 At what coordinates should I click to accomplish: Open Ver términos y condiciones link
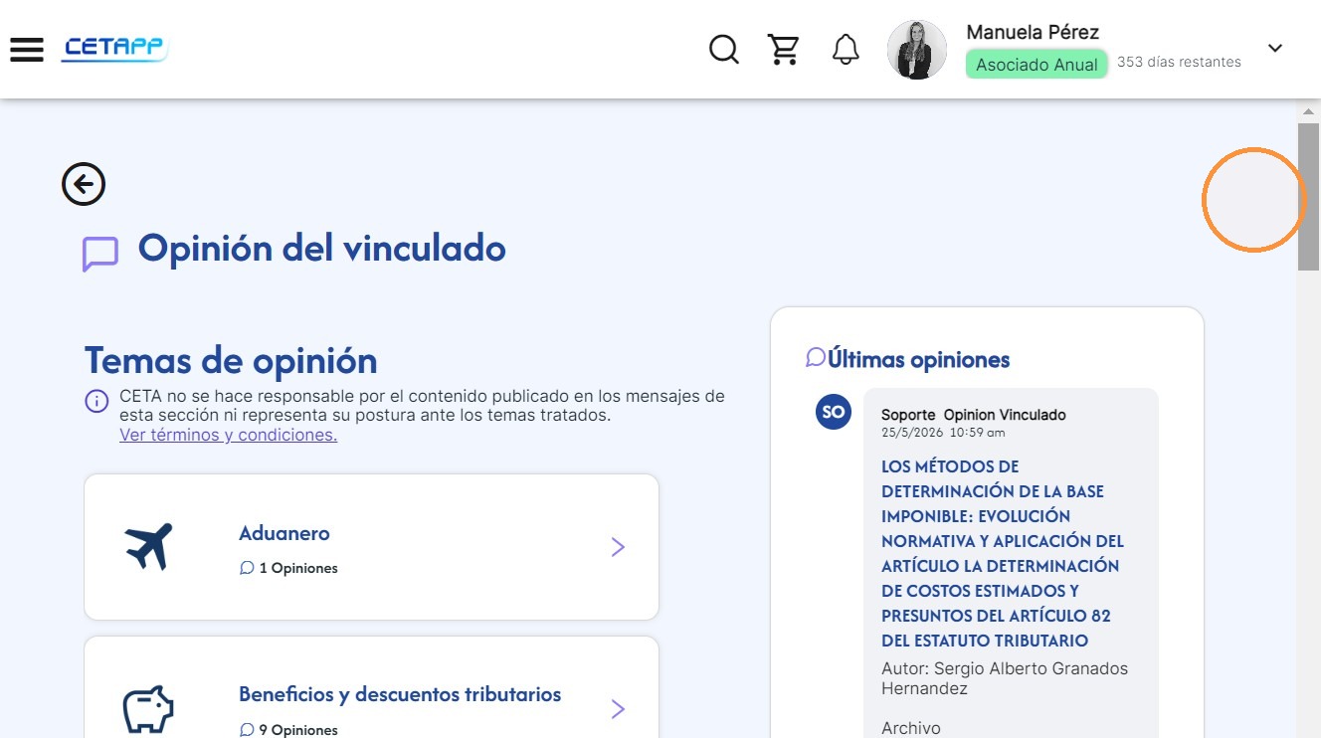pyautogui.click(x=228, y=435)
